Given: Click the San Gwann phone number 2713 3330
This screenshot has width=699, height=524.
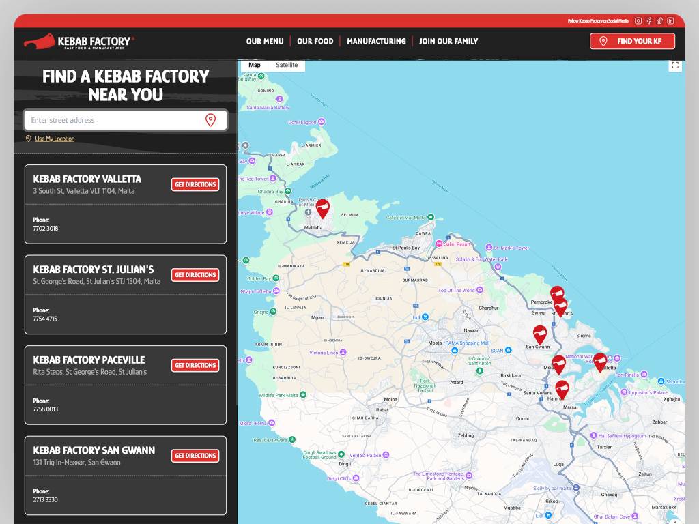Looking at the screenshot, I should pyautogui.click(x=46, y=499).
